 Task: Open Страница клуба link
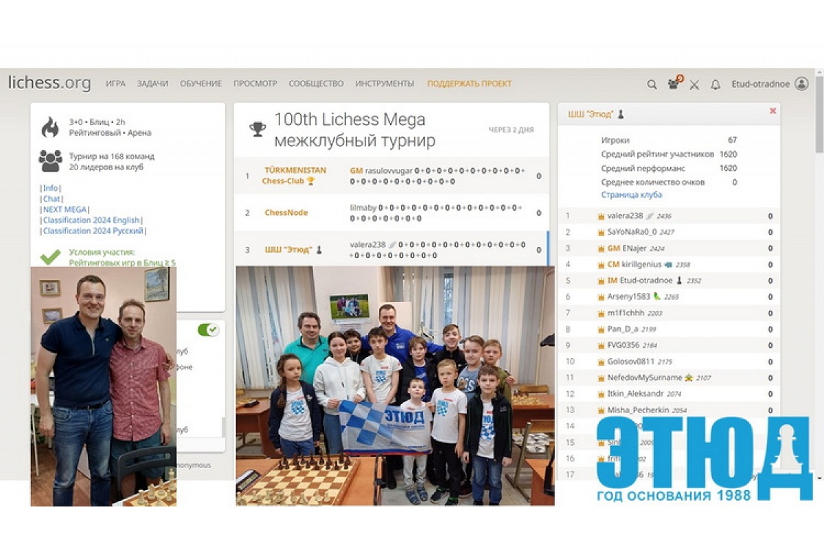tap(632, 195)
